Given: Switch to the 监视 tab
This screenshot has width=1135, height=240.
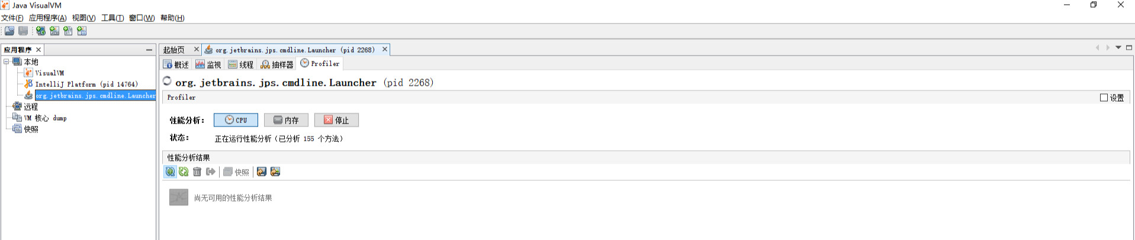Looking at the screenshot, I should (208, 64).
